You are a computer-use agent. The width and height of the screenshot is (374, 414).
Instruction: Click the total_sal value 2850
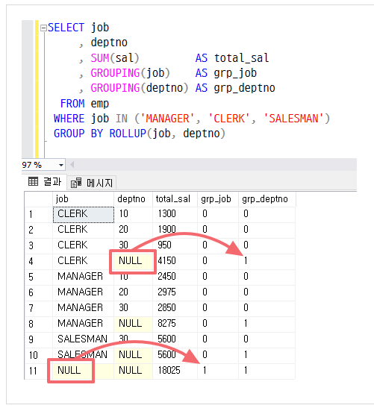[175, 308]
